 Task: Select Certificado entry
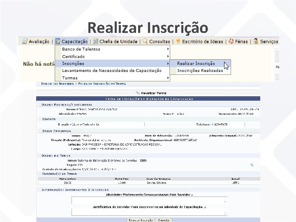tap(113, 56)
